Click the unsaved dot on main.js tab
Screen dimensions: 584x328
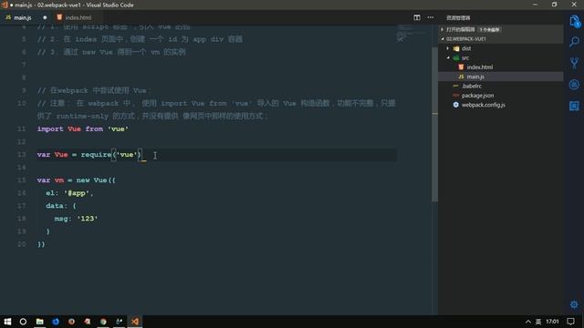(x=45, y=17)
